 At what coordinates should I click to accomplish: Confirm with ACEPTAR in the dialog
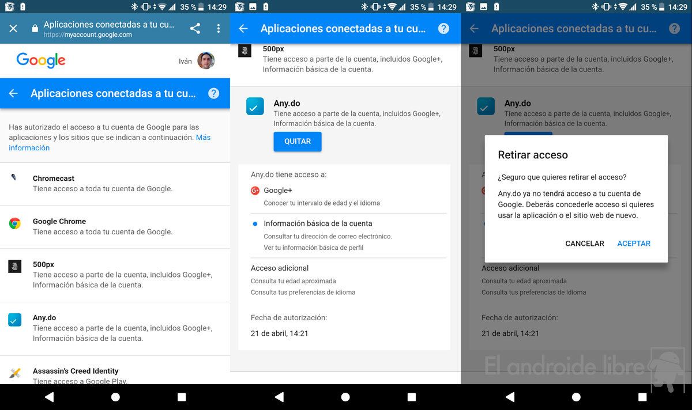633,244
